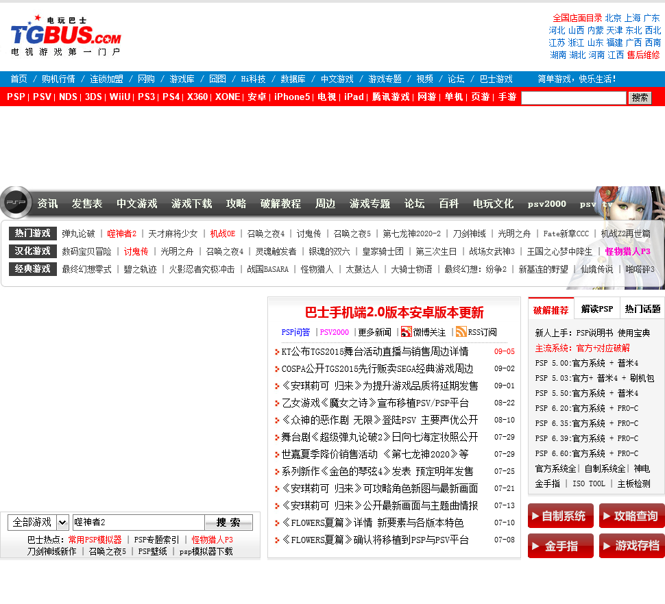The image size is (665, 604).
Task: Open the 主板检测 link
Action: click(634, 483)
